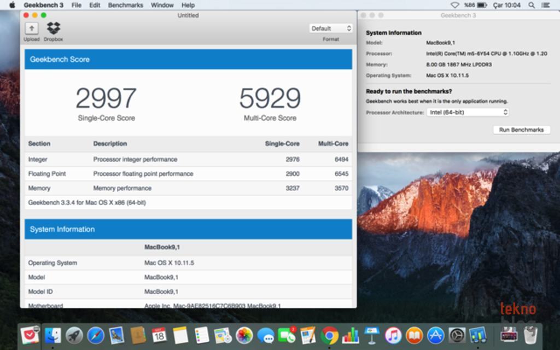
Task: Open the Geekbench 3 application menu
Action: coord(44,5)
